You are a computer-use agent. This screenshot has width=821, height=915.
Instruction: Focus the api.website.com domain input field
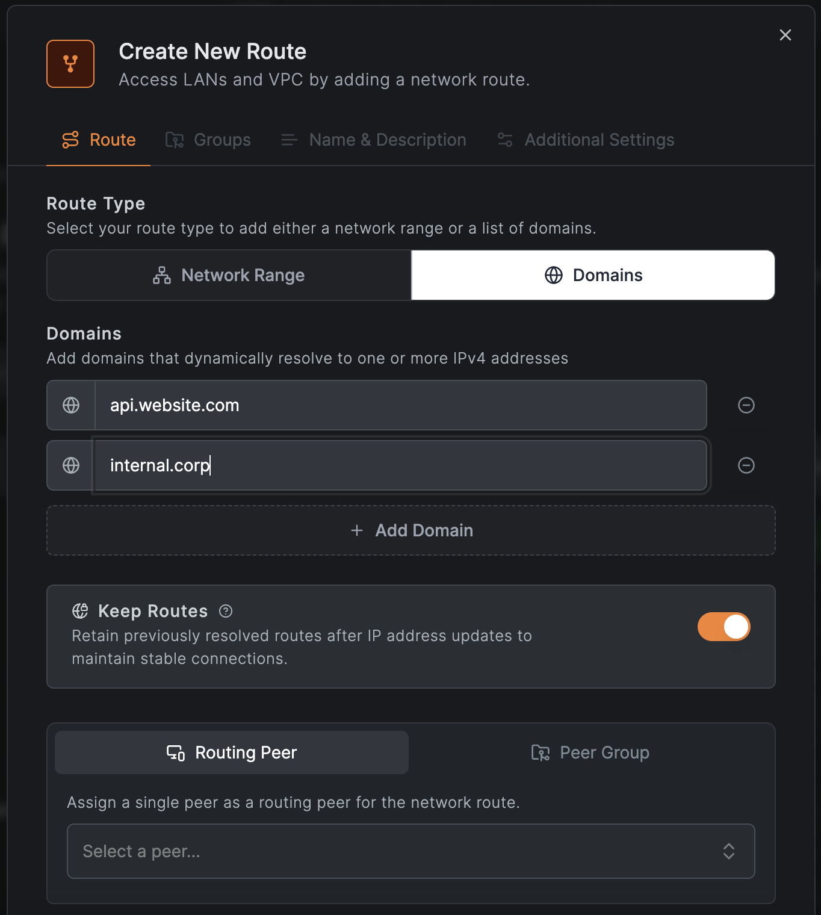click(x=400, y=405)
